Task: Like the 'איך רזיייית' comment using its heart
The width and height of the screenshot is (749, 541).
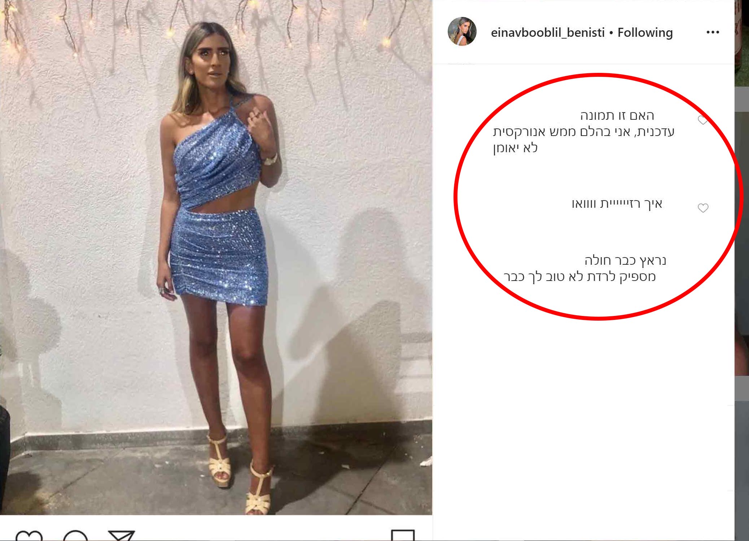Action: click(703, 208)
